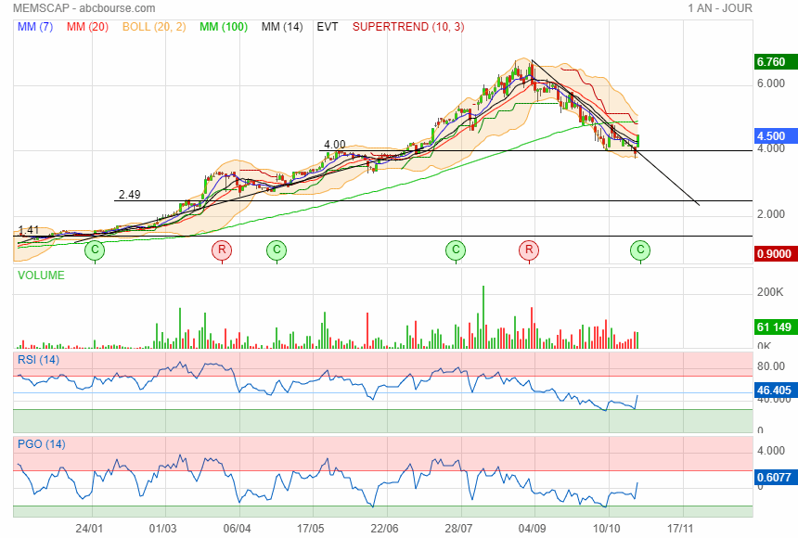Click the blue 46.405 RSI value tag
The height and width of the screenshot is (538, 798).
pyautogui.click(x=775, y=391)
